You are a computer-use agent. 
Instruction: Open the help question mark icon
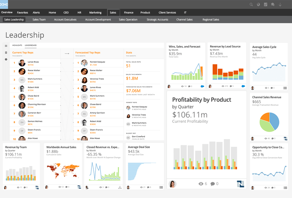6,59
